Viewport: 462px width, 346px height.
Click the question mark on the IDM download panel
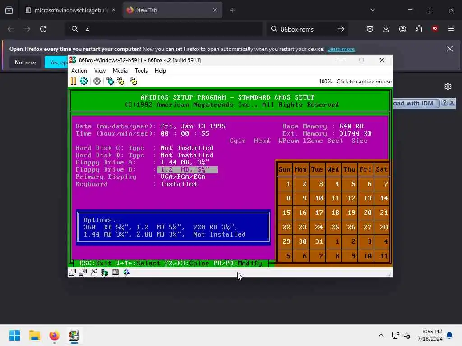[x=444, y=103]
